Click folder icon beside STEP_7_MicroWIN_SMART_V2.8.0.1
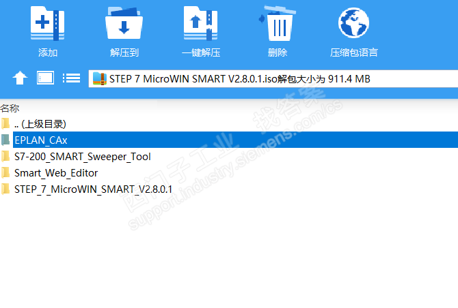The height and width of the screenshot is (308, 458). click(5, 189)
